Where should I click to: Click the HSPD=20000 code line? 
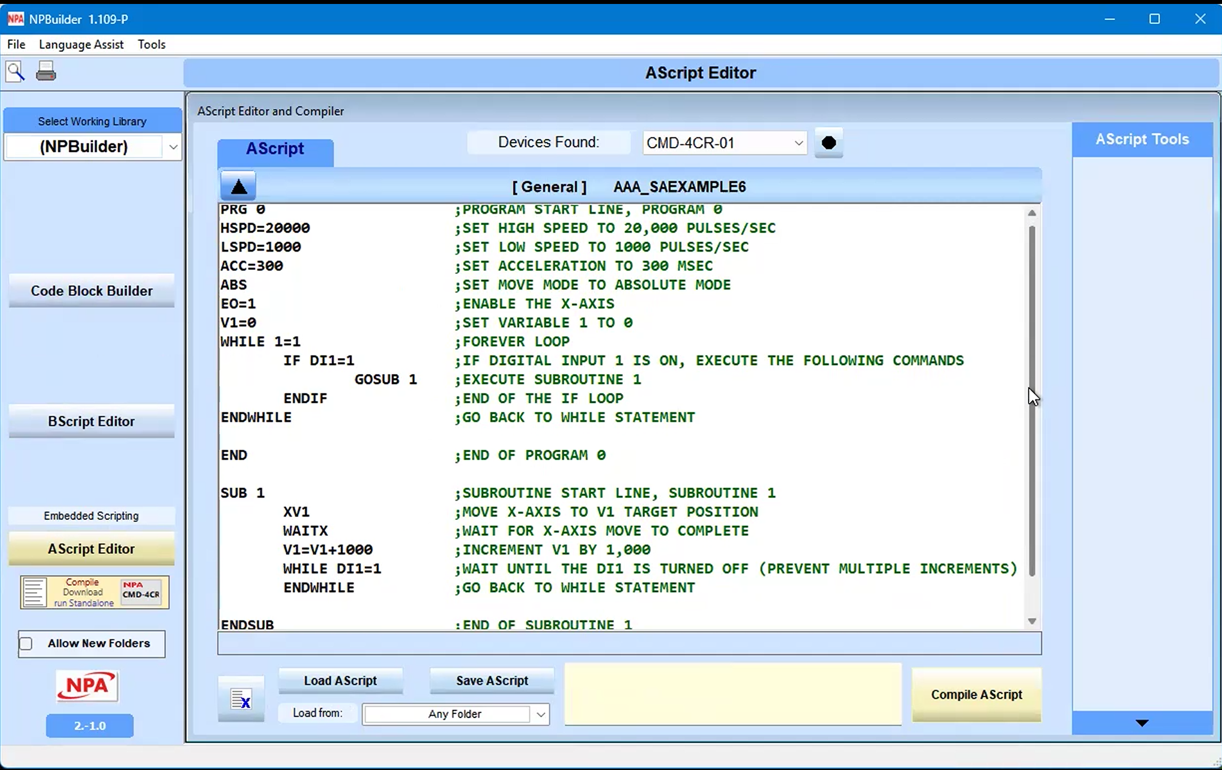[265, 228]
